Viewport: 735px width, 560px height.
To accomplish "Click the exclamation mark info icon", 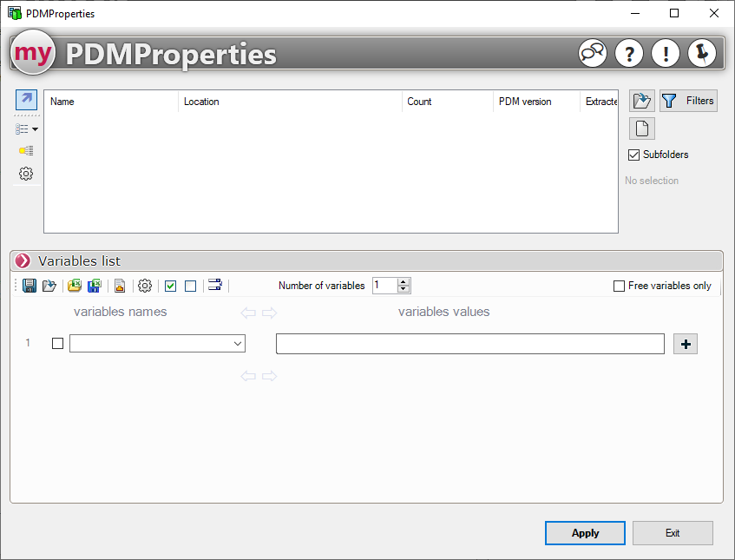I will pyautogui.click(x=666, y=53).
